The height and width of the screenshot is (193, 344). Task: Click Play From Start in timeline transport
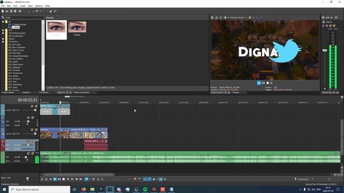pyautogui.click(x=51, y=179)
